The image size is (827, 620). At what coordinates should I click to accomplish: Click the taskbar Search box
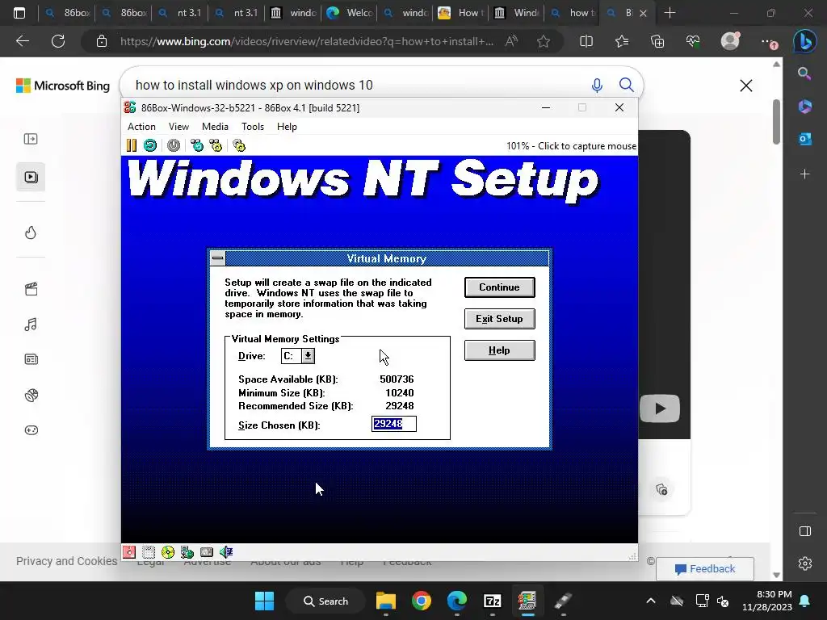325,601
